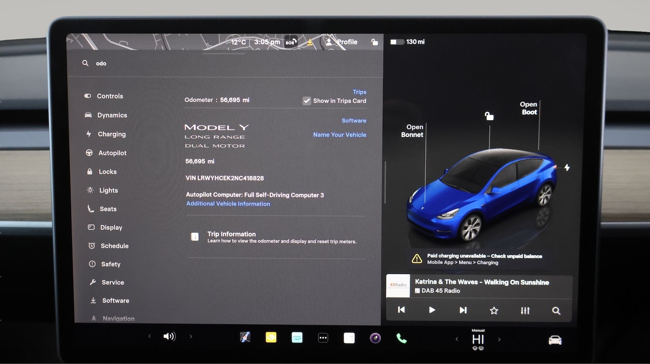Tap Name Your Vehicle
The image size is (650, 364).
click(x=340, y=135)
